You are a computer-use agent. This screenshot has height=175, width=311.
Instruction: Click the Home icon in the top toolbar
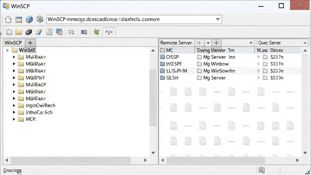coord(8,19)
